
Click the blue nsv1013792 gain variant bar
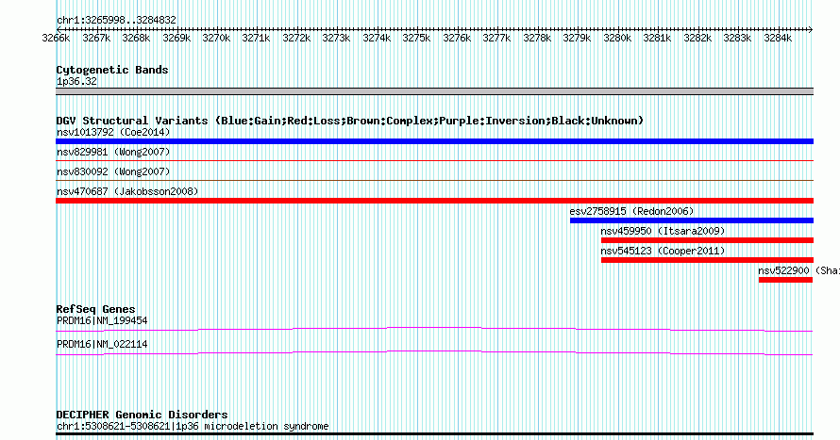click(434, 141)
